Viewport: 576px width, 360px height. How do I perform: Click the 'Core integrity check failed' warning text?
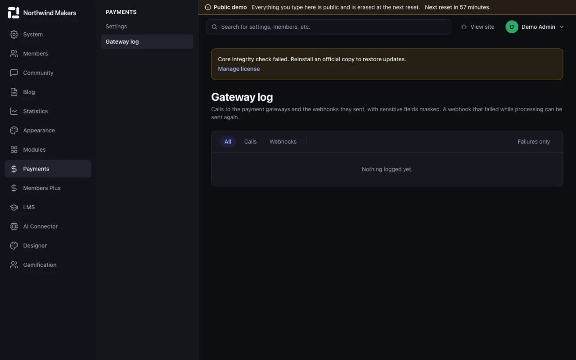pos(312,59)
